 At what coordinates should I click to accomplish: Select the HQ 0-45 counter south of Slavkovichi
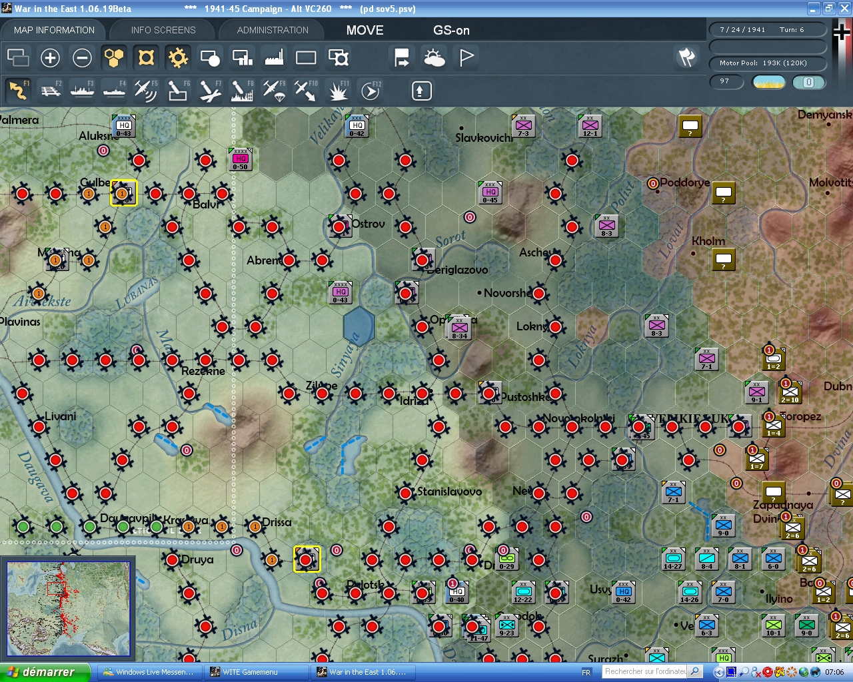[490, 192]
